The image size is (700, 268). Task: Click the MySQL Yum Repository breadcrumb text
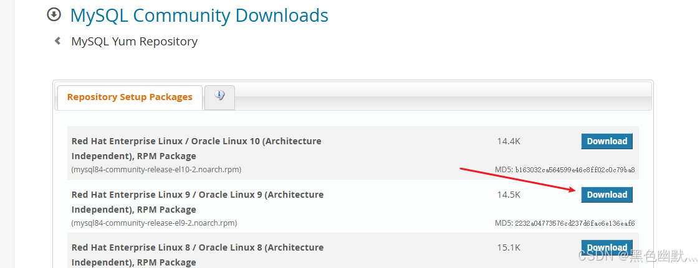click(135, 42)
